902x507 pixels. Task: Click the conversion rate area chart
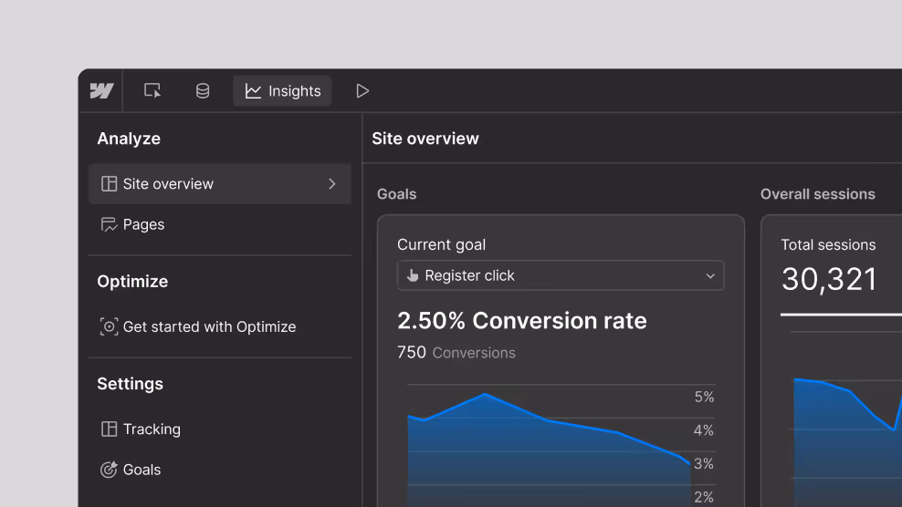point(549,450)
